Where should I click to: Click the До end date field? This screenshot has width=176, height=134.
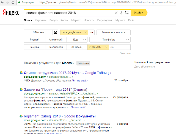point(120,47)
